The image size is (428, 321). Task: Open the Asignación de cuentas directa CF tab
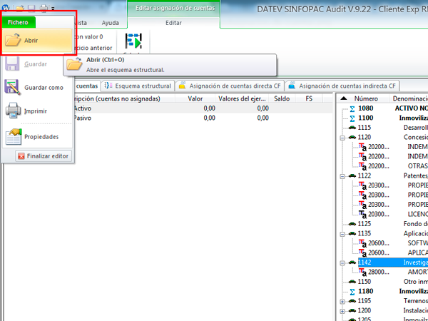coord(230,86)
